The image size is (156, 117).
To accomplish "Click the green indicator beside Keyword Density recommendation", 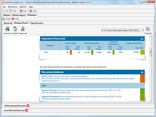I will [x=142, y=91].
